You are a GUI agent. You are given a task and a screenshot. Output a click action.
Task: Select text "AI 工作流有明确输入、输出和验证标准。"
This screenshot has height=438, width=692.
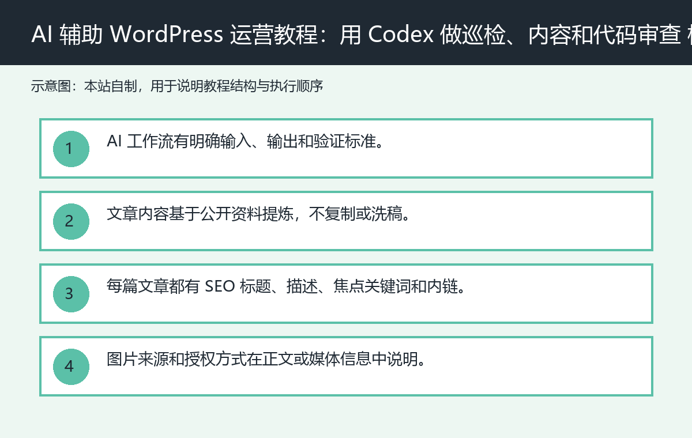coord(246,141)
